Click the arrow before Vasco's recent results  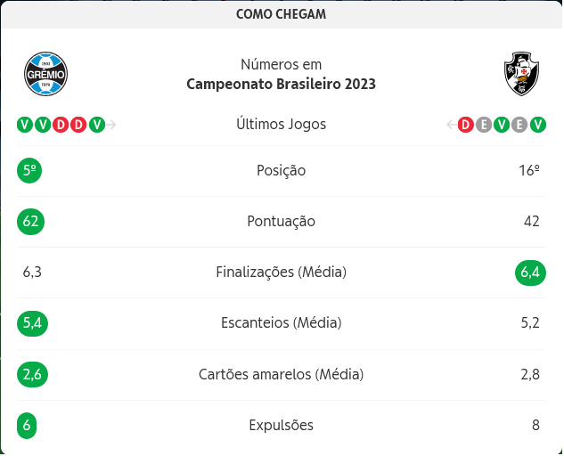point(451,125)
